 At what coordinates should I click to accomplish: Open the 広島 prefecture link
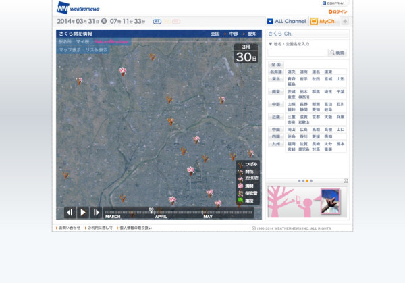point(304,130)
